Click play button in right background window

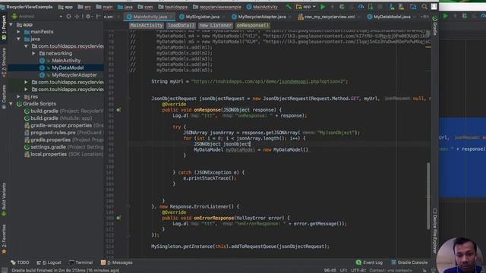click(446, 16)
